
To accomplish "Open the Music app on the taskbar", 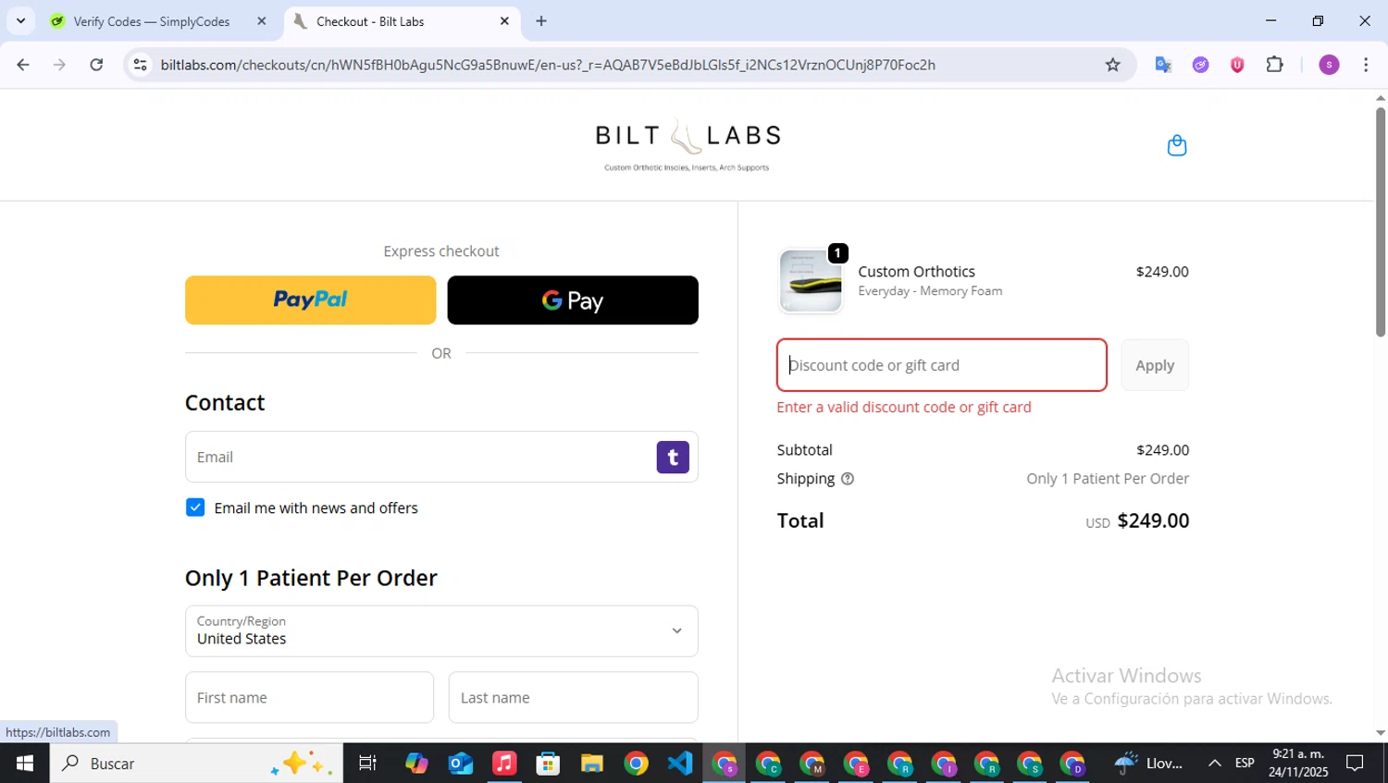I will pyautogui.click(x=504, y=764).
